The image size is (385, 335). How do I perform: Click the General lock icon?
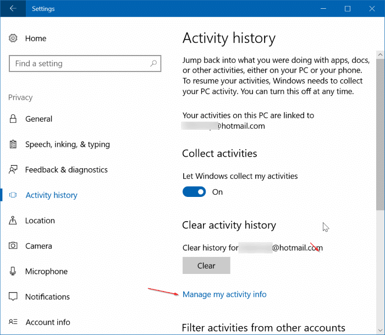coord(13,119)
